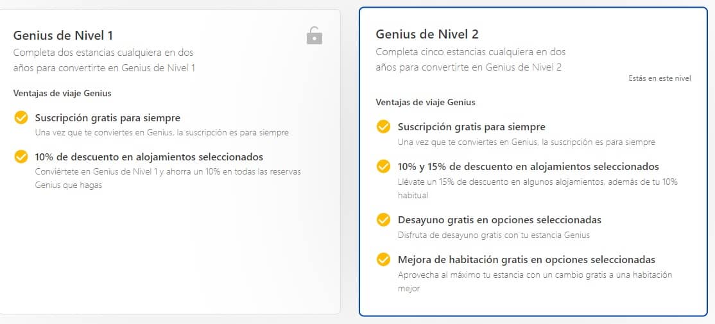
Task: Click 'Desayuno gratis en opciones seleccionadas' title
Action: [499, 220]
